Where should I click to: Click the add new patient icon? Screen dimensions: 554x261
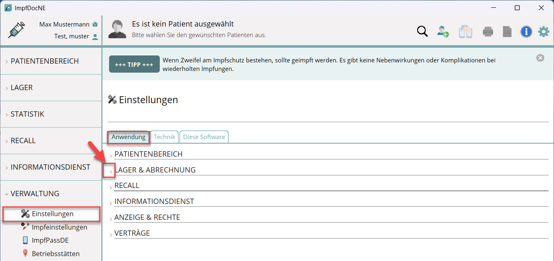[443, 31]
